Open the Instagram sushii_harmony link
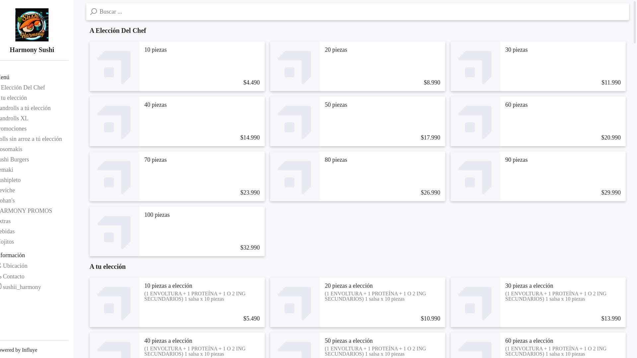 click(20, 287)
